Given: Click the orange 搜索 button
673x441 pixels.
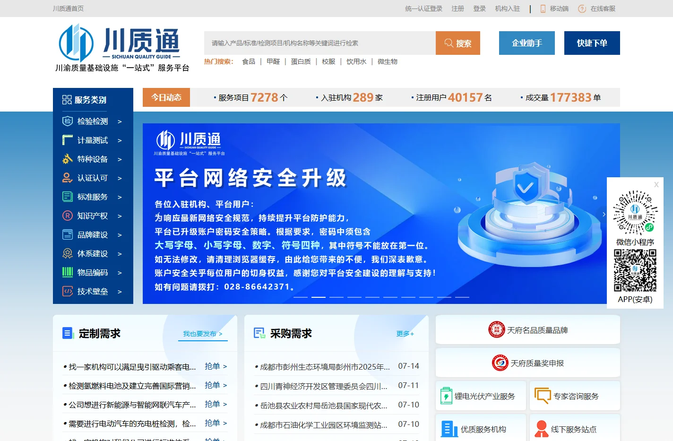Looking at the screenshot, I should (458, 43).
